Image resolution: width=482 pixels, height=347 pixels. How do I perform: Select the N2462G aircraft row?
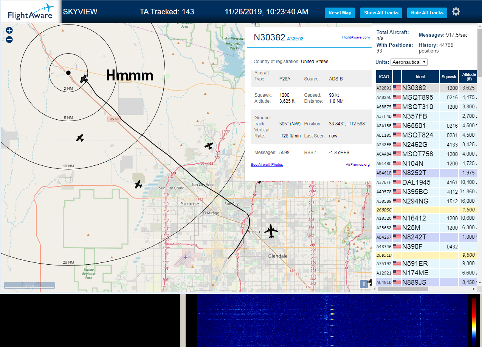pyautogui.click(x=426, y=145)
